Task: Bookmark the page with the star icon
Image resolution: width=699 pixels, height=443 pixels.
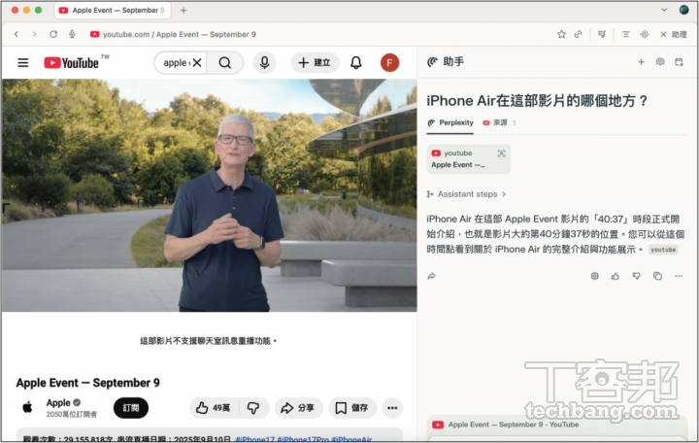Action: pos(561,34)
